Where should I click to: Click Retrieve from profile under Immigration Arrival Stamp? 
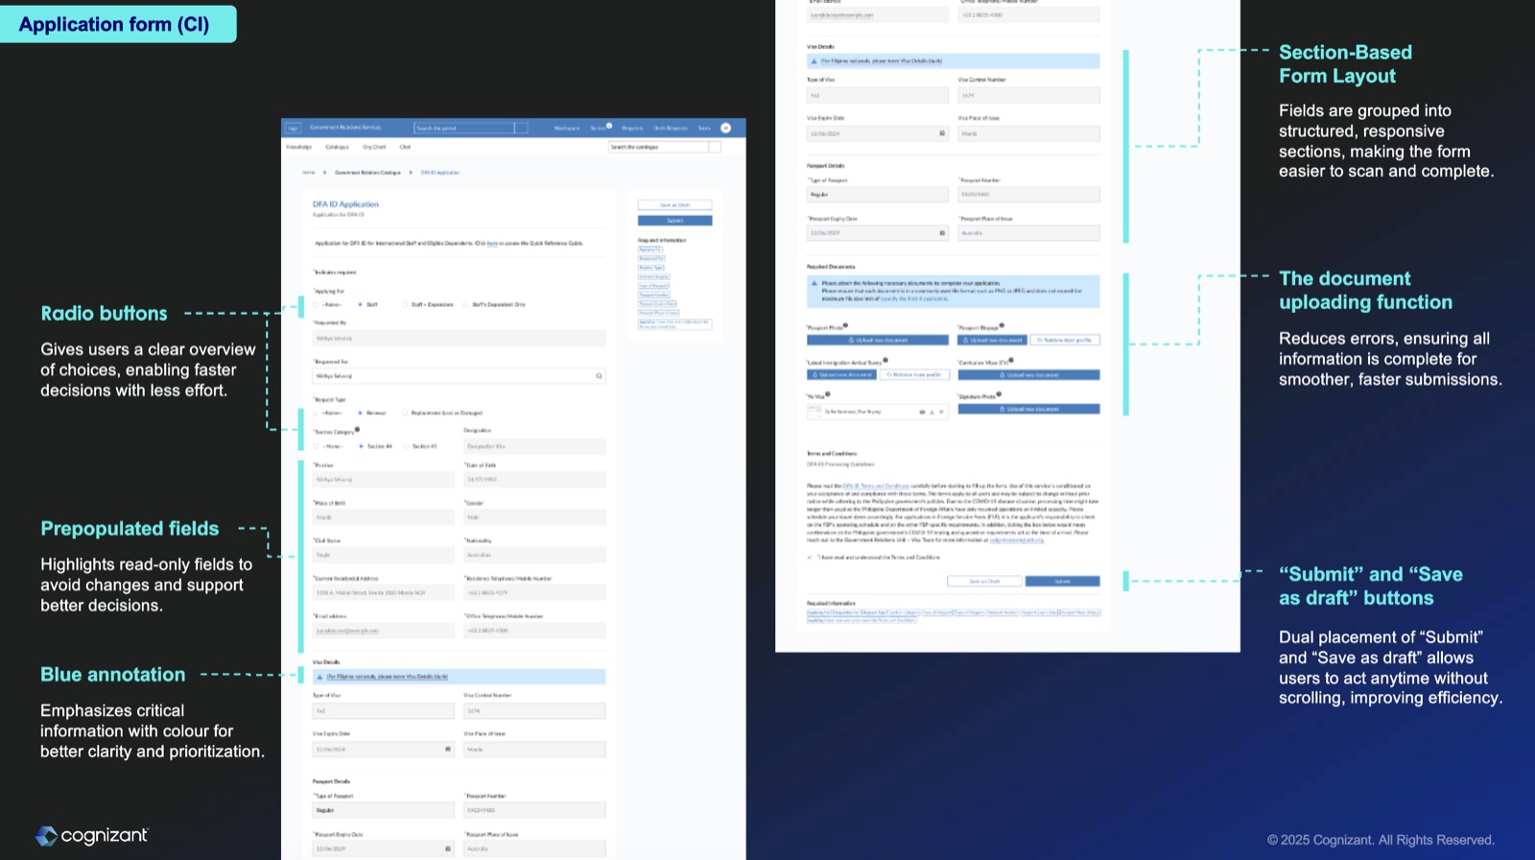click(x=914, y=374)
